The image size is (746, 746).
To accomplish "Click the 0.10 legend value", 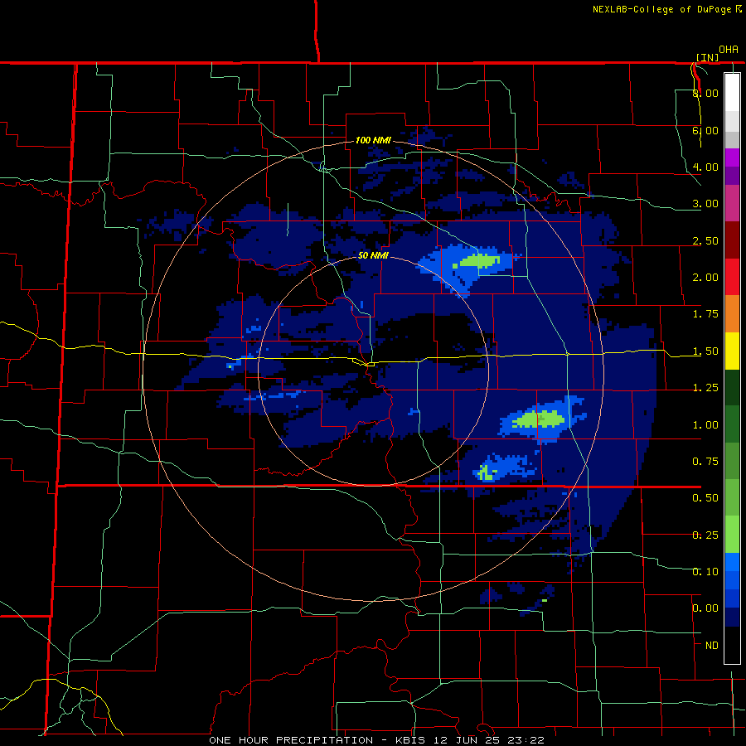I will (705, 572).
